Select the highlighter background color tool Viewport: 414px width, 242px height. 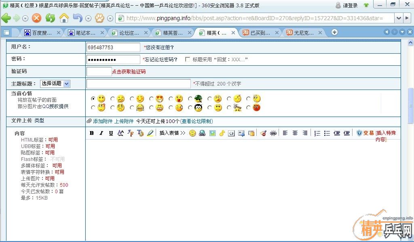150,133
